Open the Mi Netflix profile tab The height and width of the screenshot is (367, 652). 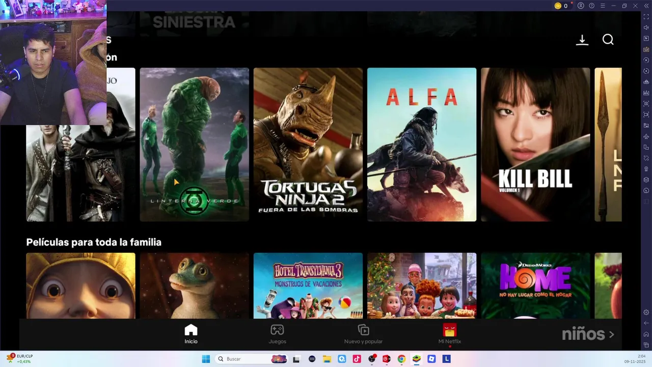click(x=450, y=334)
